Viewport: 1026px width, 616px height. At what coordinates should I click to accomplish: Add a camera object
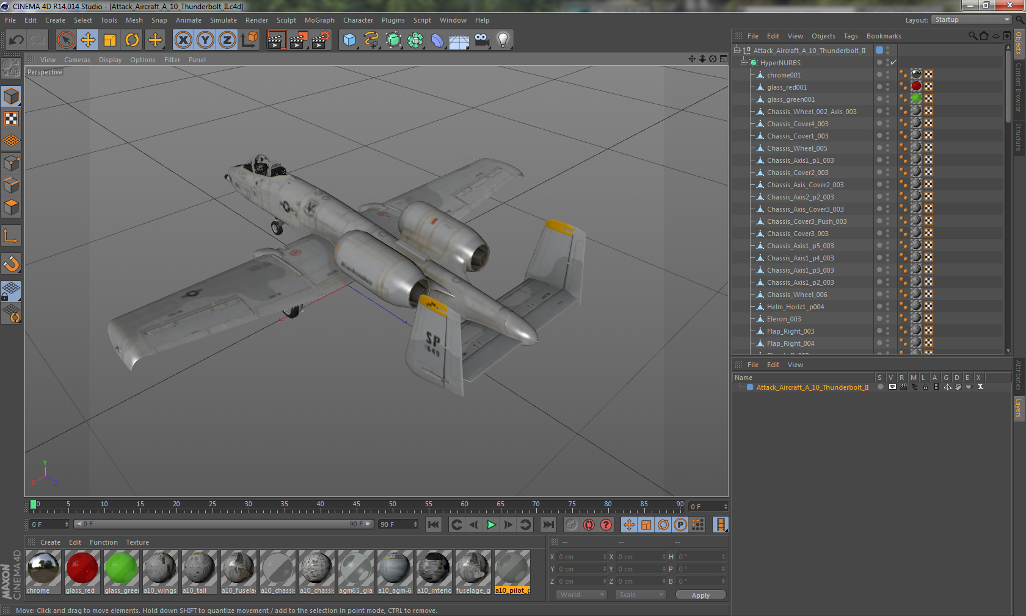pyautogui.click(x=481, y=40)
